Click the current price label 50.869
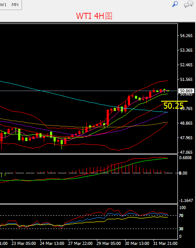This screenshot has height=248, width=196. 186,91
